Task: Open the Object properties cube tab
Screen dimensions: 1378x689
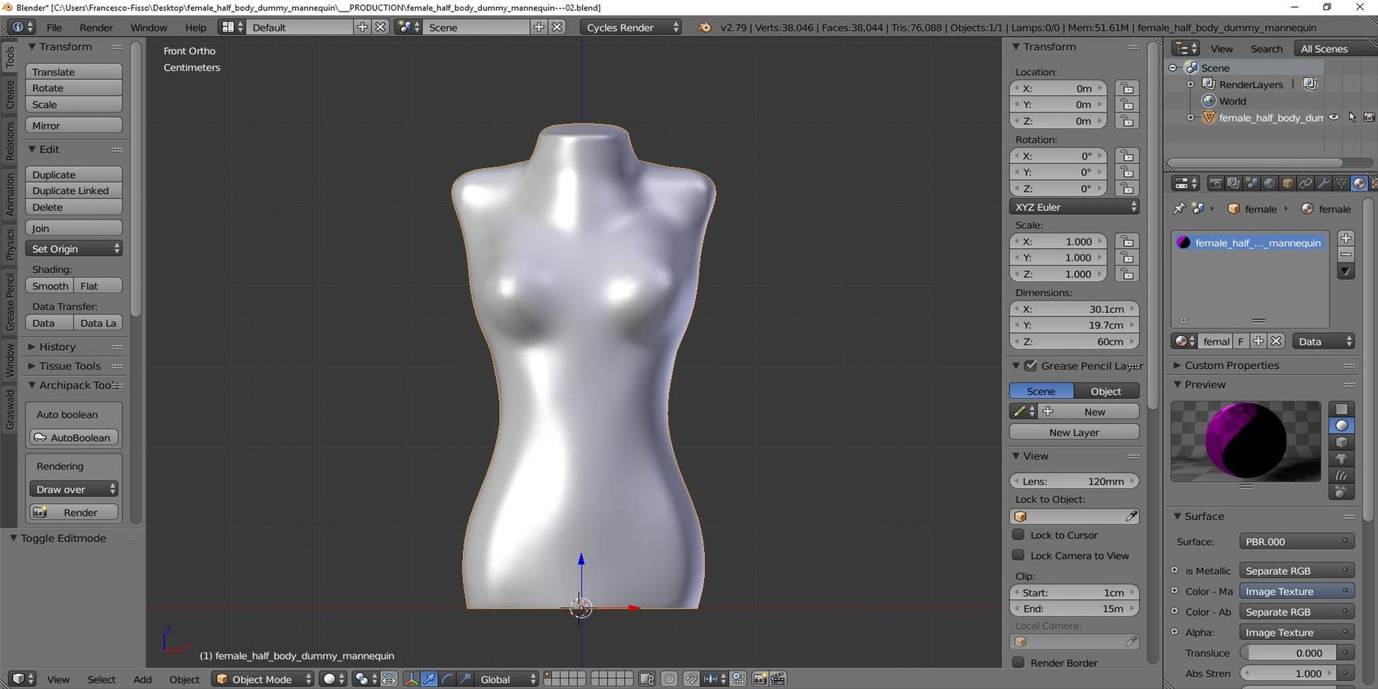Action: pyautogui.click(x=1288, y=184)
